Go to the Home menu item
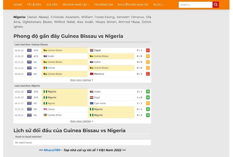233x157 pixels. 18,5
